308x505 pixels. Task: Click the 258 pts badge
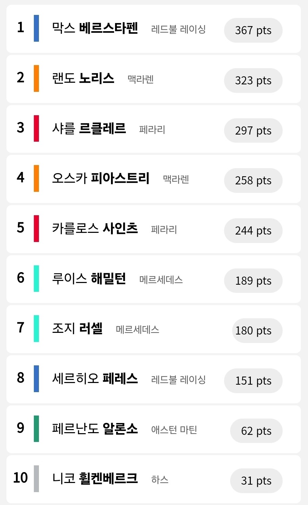click(x=253, y=181)
